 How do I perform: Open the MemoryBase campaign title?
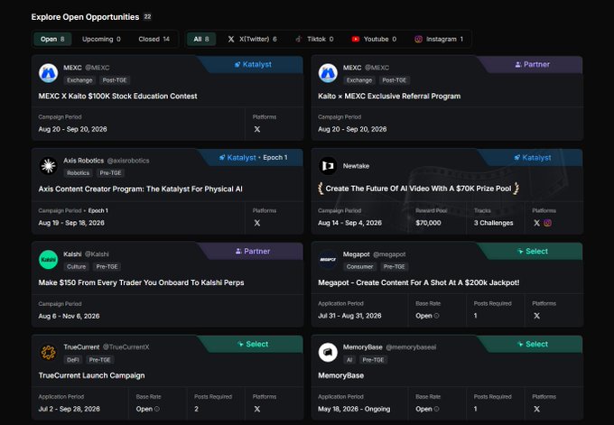(x=340, y=375)
